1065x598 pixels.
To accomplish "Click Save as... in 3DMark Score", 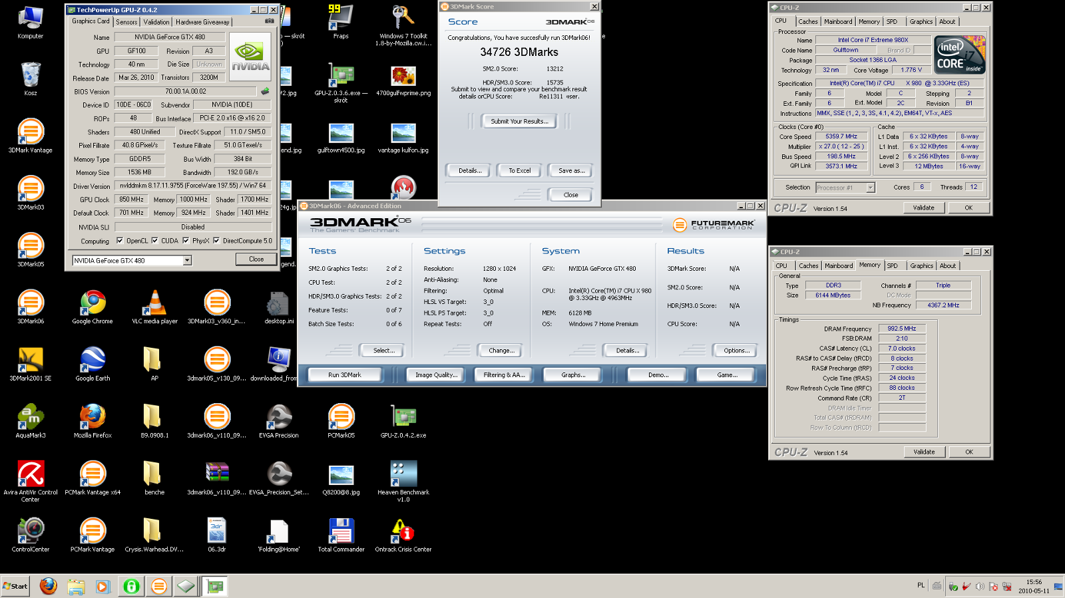I will click(571, 171).
